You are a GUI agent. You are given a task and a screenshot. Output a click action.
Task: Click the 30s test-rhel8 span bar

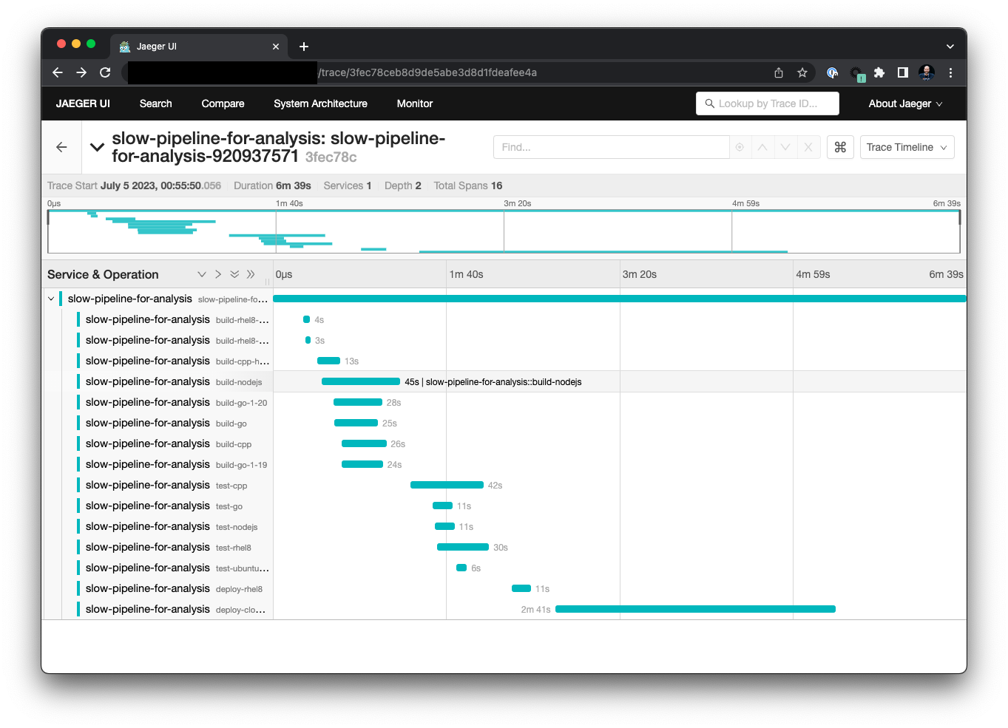tap(463, 547)
